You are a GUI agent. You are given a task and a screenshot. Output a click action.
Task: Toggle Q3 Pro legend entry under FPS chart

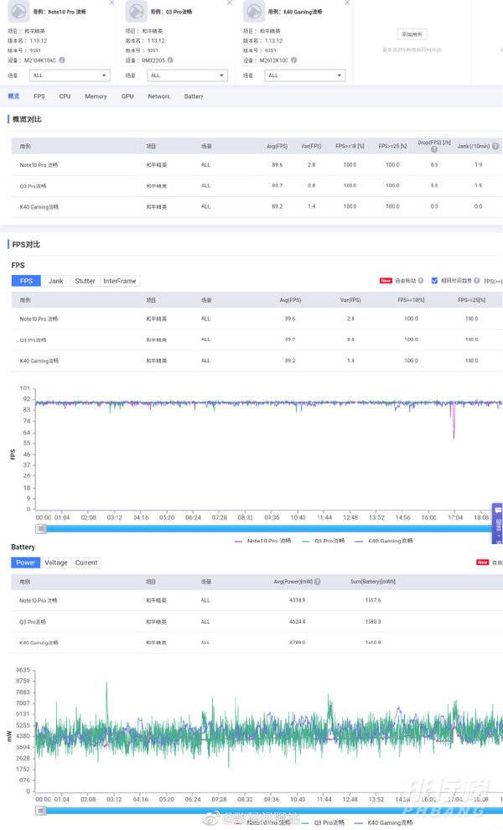(323, 541)
